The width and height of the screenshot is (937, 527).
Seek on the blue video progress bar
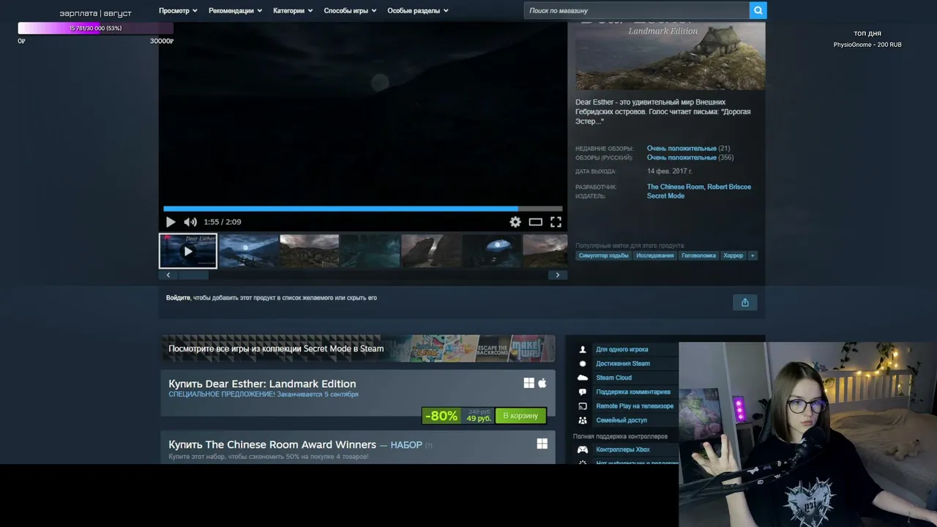[x=362, y=209]
